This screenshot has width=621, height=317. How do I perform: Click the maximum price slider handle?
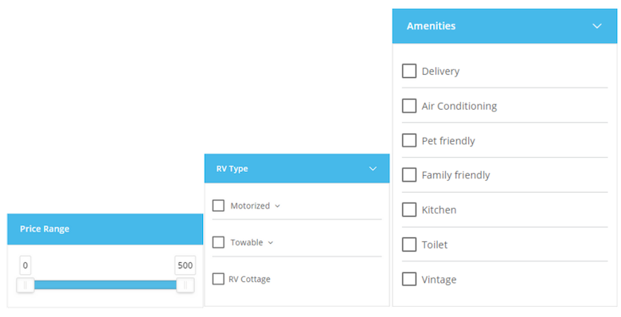click(x=185, y=285)
